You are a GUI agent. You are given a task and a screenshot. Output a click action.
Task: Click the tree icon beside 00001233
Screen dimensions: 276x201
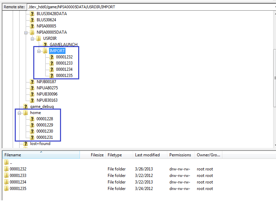[x=51, y=63]
